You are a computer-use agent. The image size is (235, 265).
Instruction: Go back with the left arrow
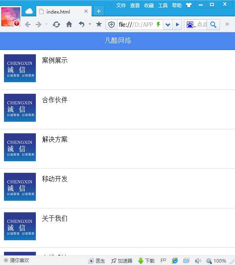coord(27,25)
